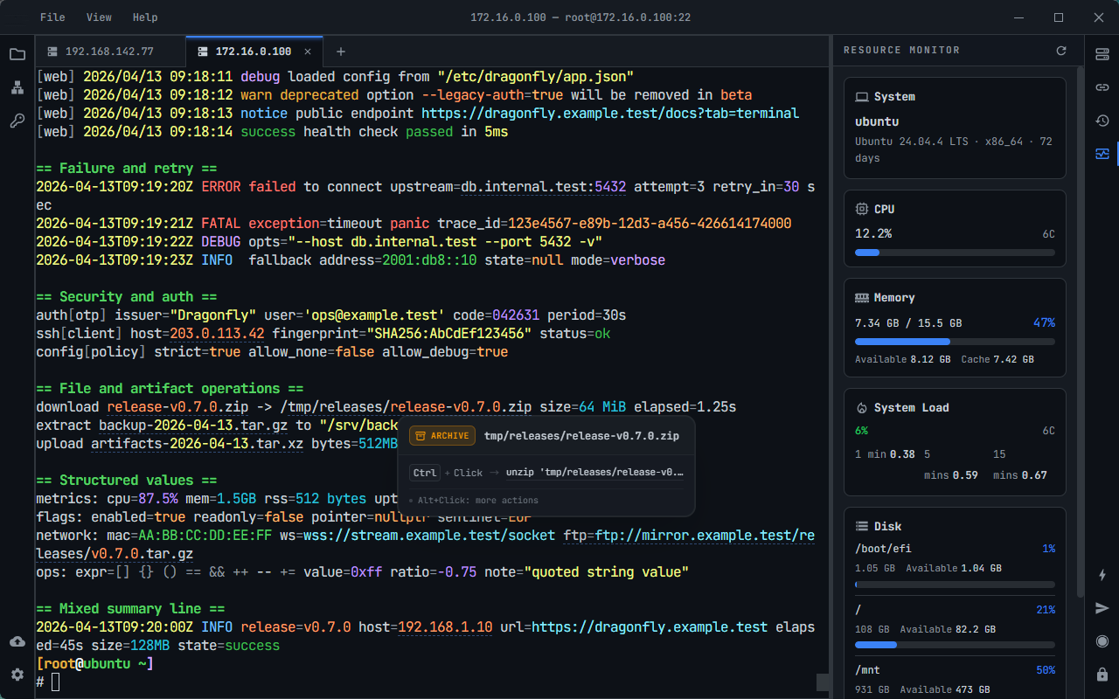Click the lightning bolt quick actions icon
The height and width of the screenshot is (699, 1119).
1102,575
